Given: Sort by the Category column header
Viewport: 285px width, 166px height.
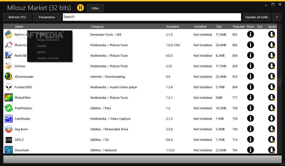Looking at the screenshot, I should click(x=97, y=27).
